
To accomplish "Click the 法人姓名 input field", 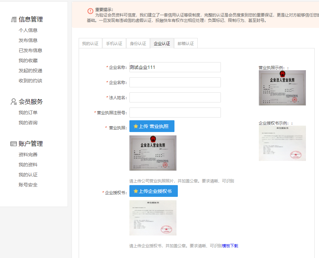I will click(175, 97).
